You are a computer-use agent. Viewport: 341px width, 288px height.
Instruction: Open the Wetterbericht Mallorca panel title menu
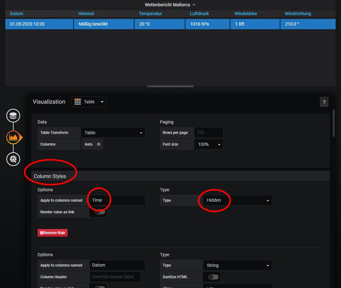[170, 5]
